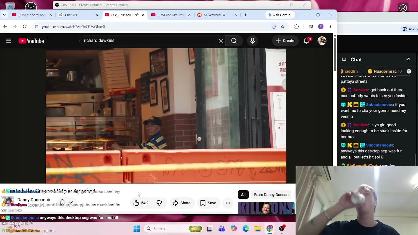Dislike the video with thumbs down
The width and height of the screenshot is (418, 235).
159,203
